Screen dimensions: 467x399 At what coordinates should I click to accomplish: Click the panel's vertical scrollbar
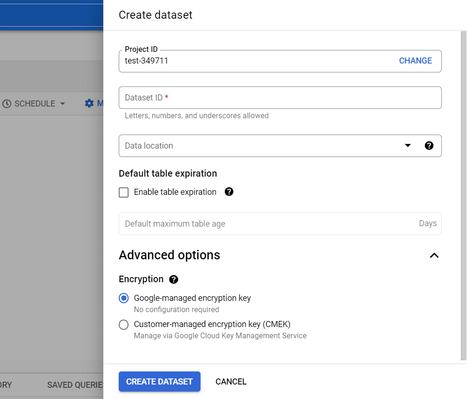463,196
